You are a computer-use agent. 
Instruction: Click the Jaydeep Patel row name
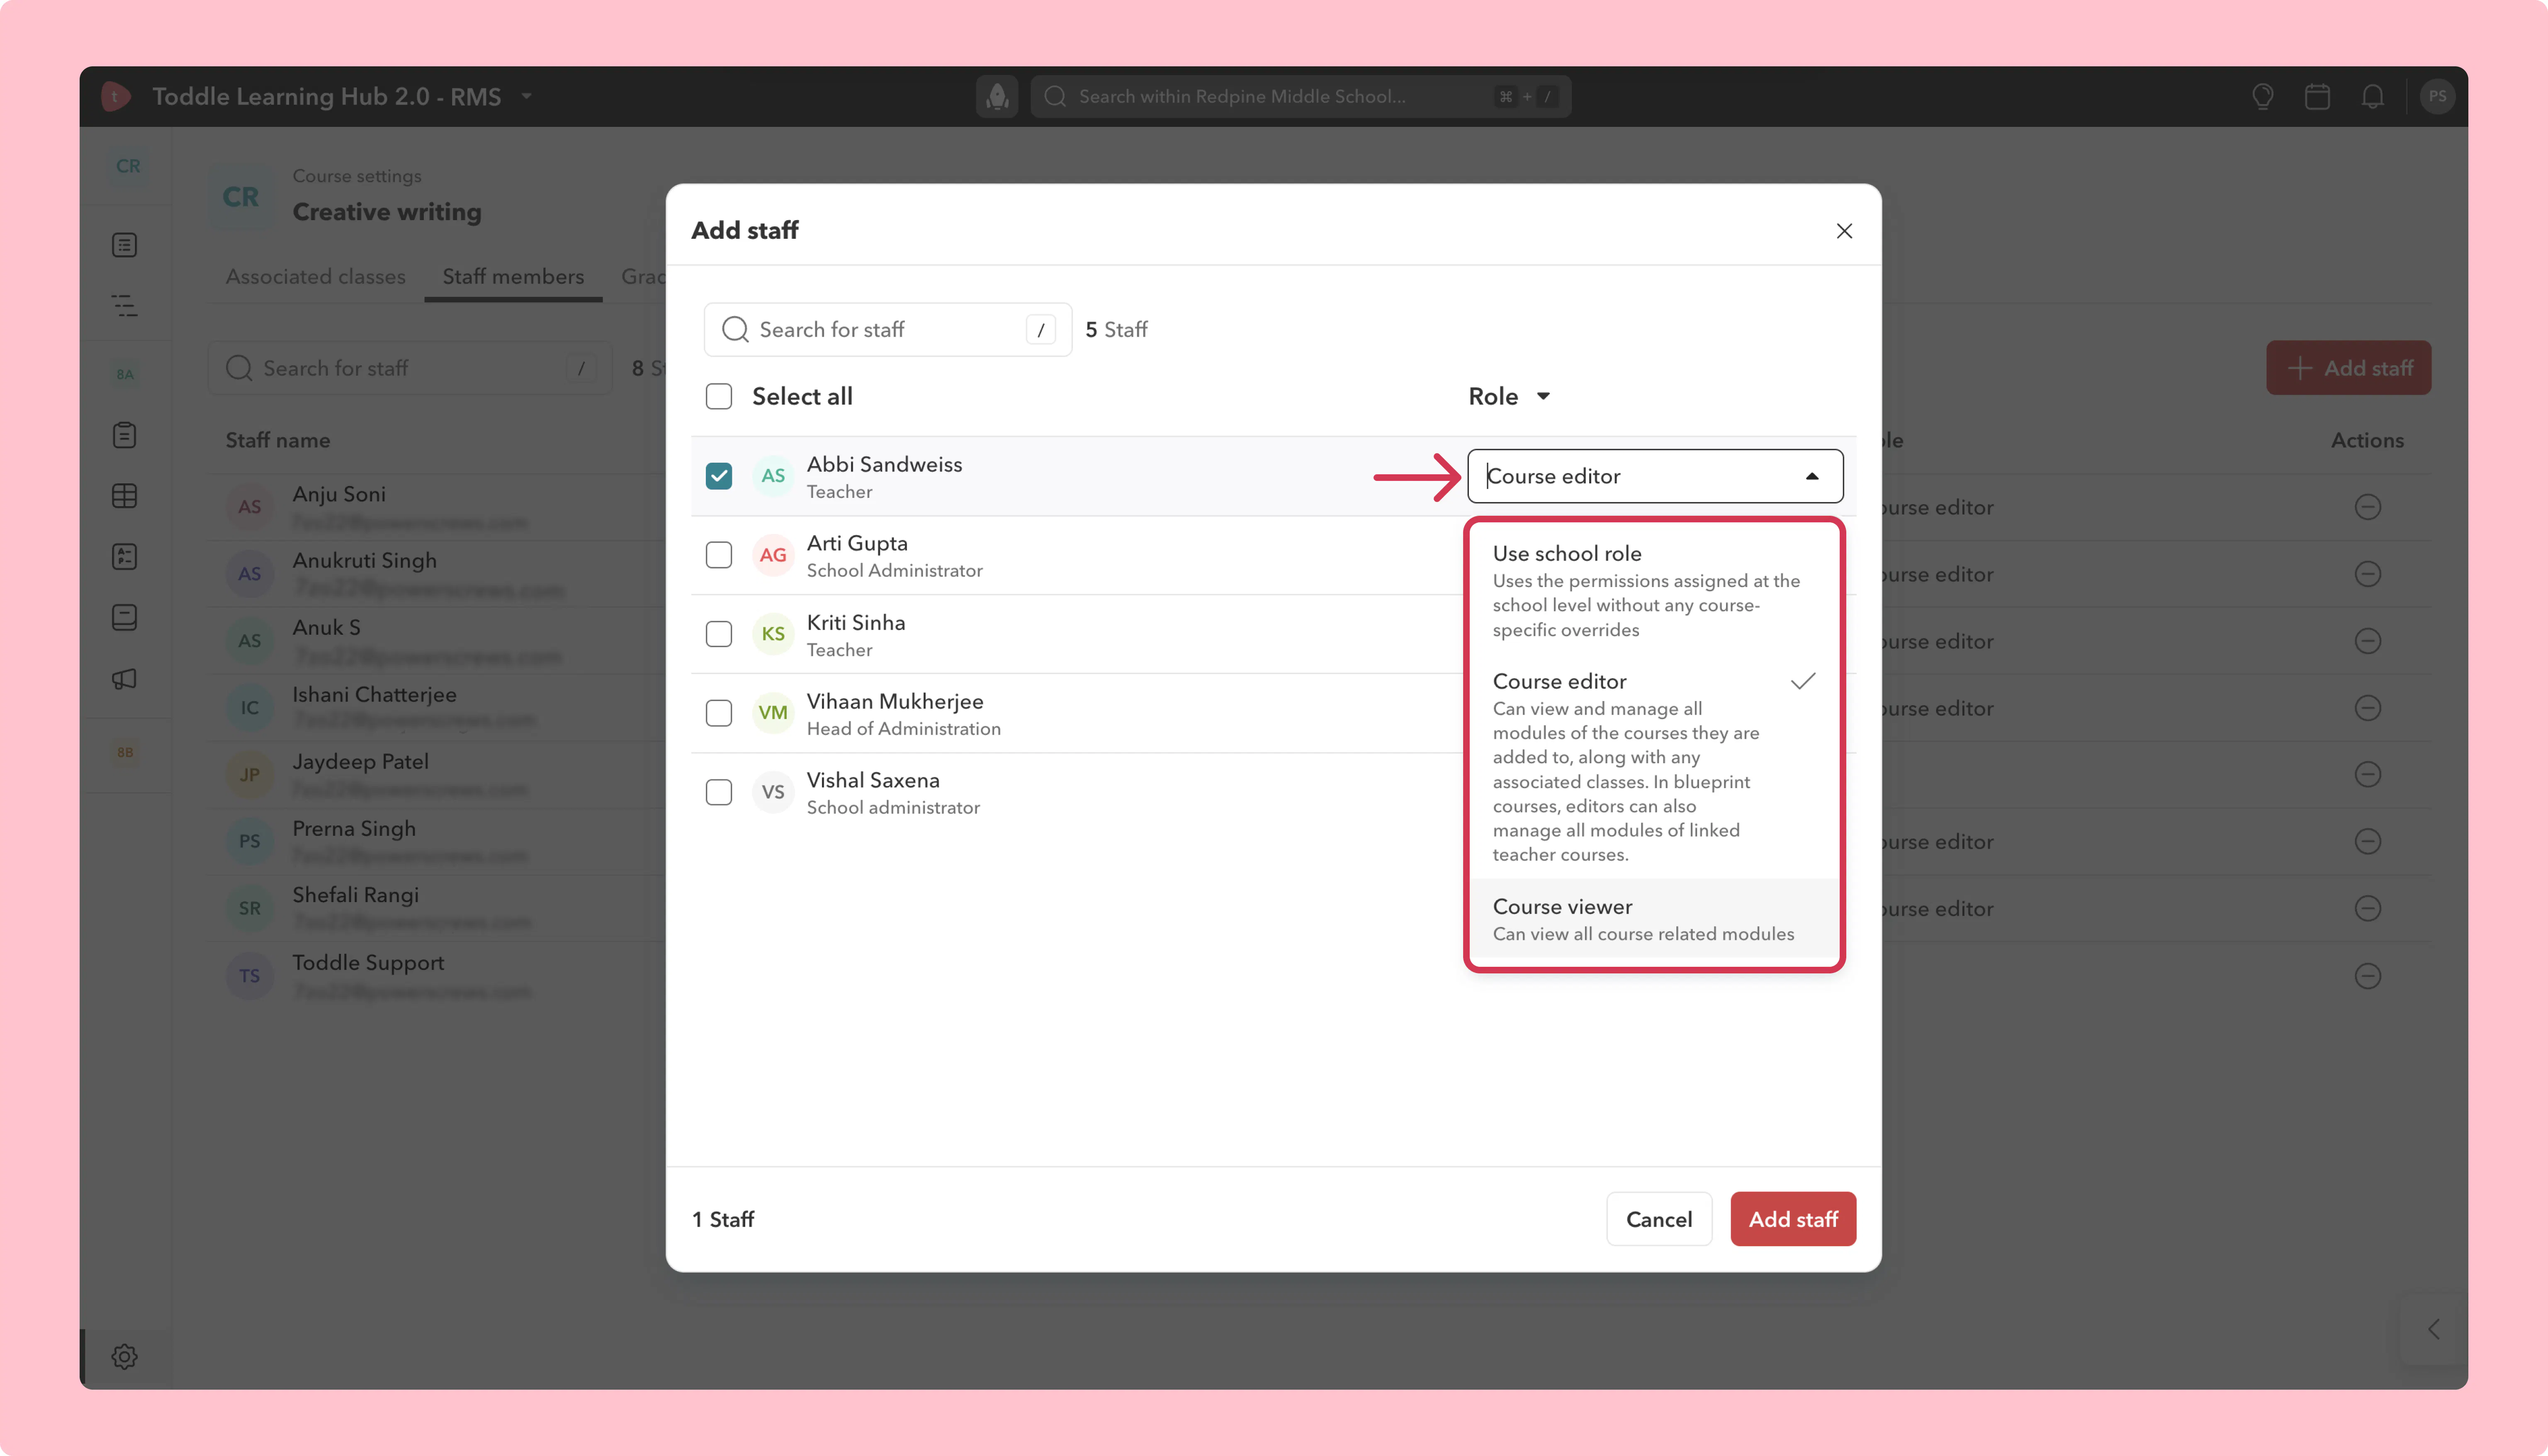[x=360, y=762]
